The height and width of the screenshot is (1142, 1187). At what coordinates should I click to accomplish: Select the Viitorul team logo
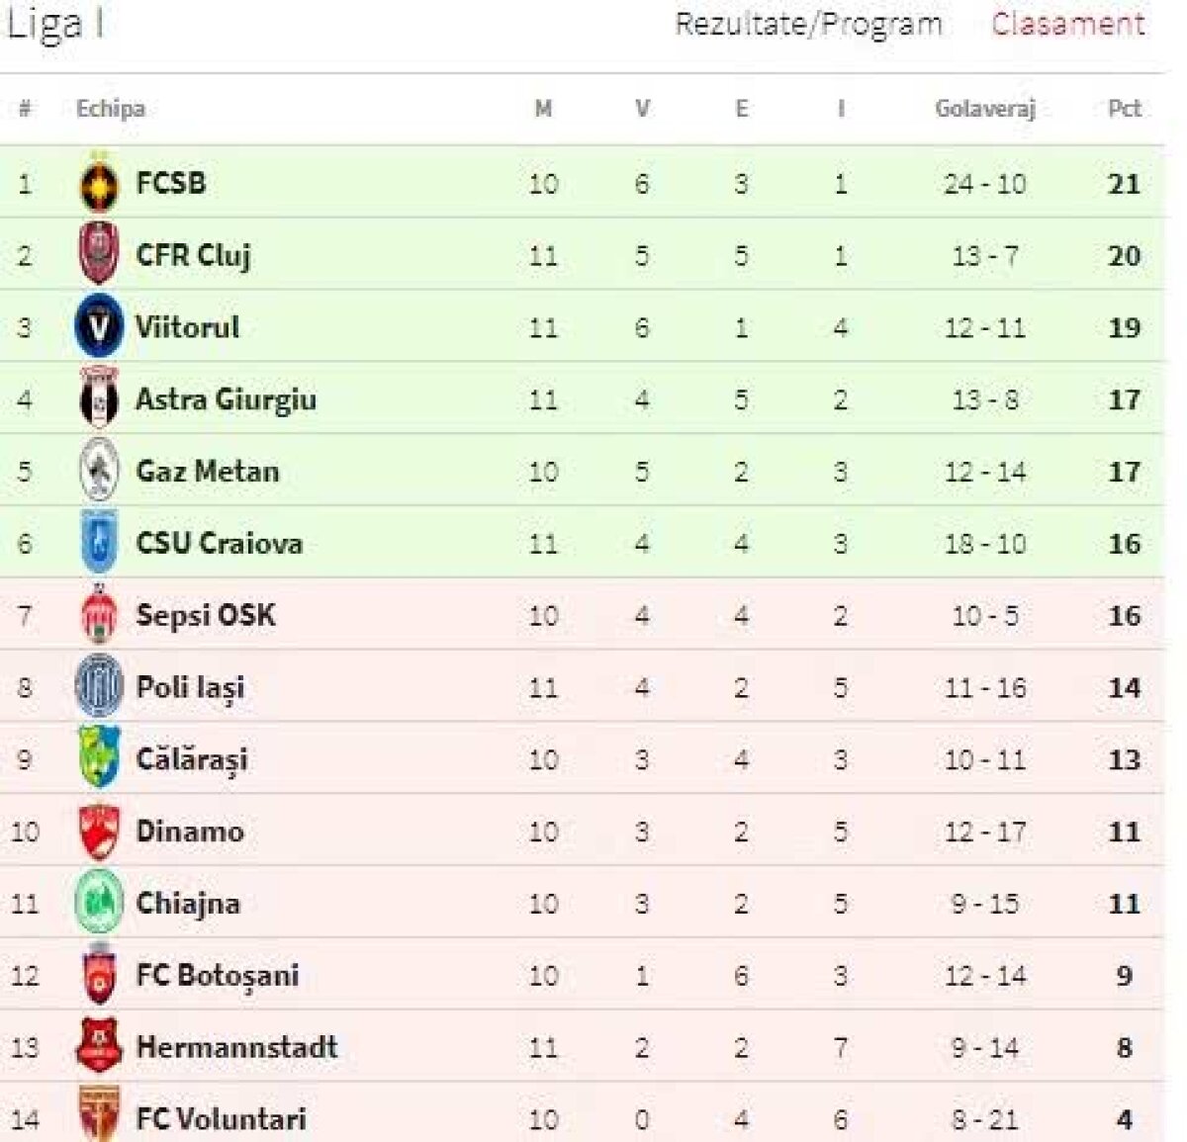100,327
